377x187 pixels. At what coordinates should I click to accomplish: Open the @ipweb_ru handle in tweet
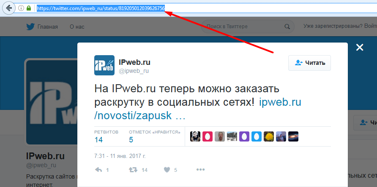coord(134,71)
